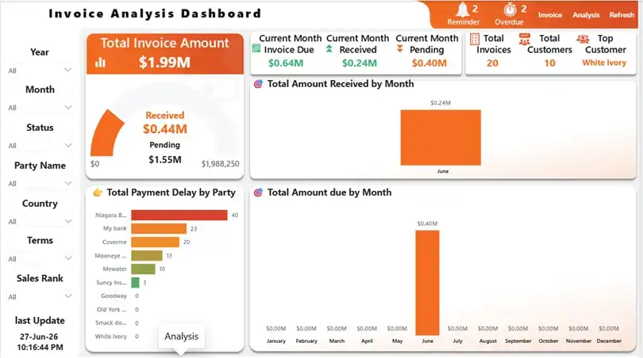Click White Ivory label in delay chart
The height and width of the screenshot is (358, 643).
click(110, 337)
